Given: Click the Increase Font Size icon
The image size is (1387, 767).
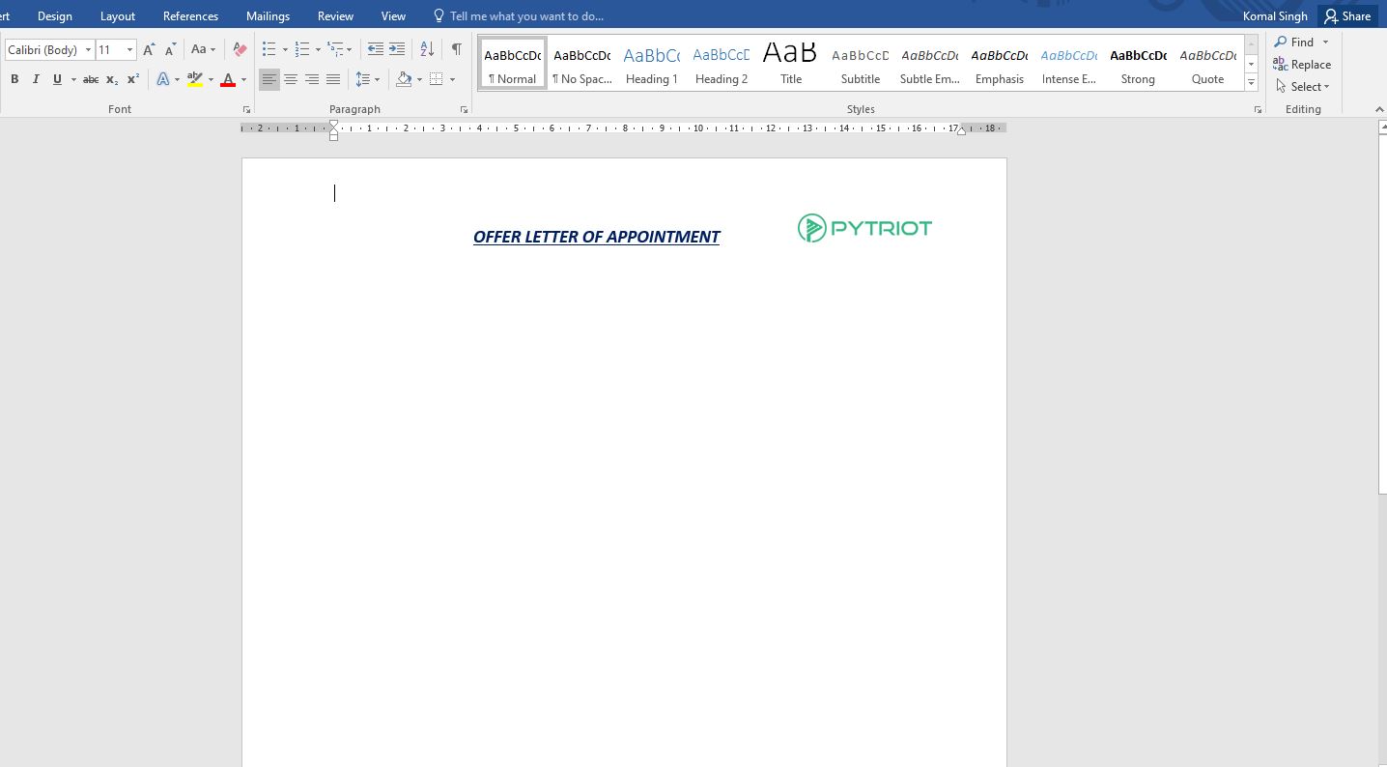Looking at the screenshot, I should coord(149,49).
